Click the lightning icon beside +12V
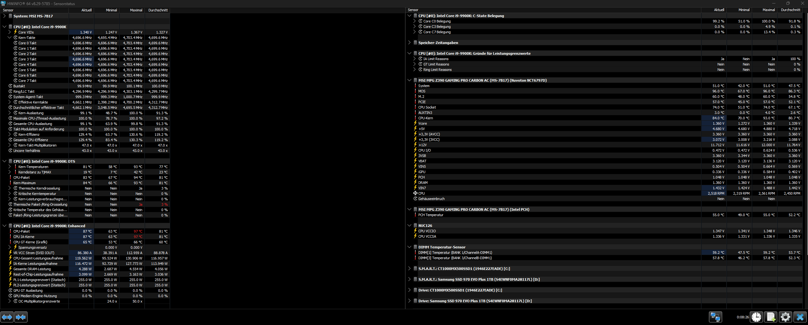The height and width of the screenshot is (325, 808). [415, 145]
